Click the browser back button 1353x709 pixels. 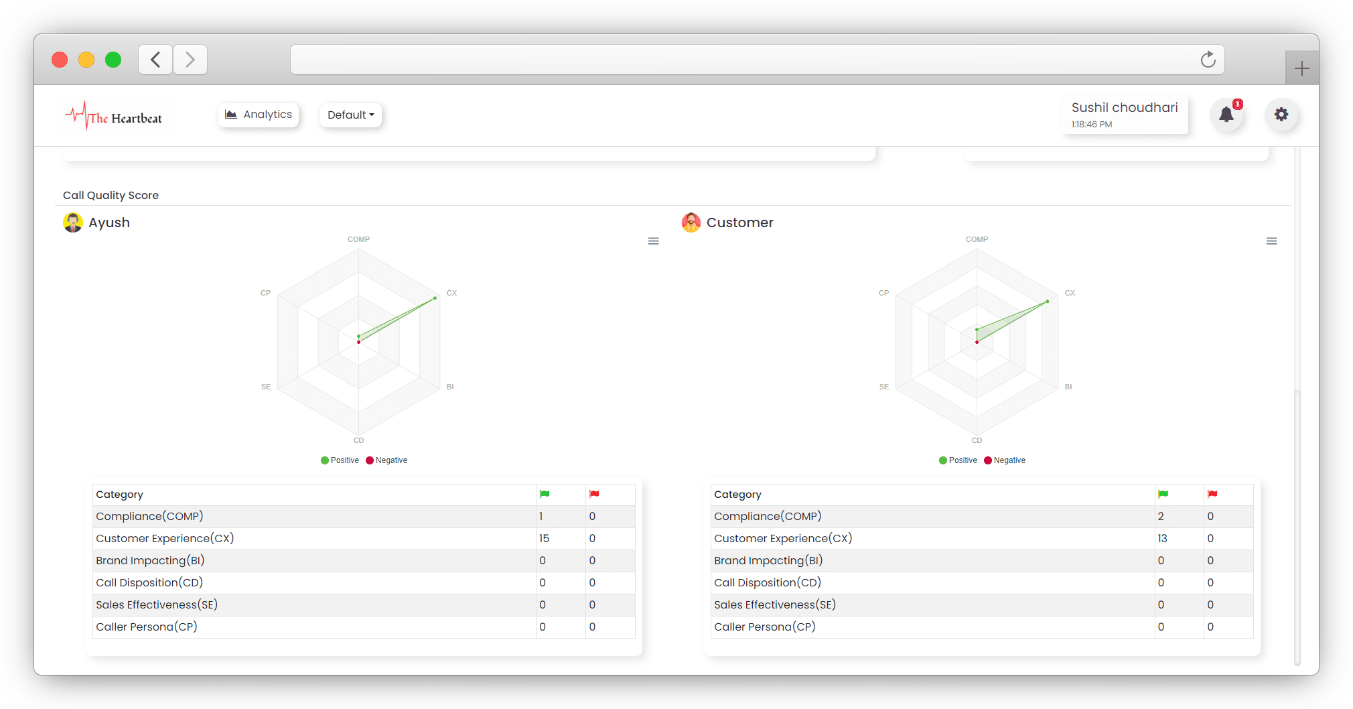pos(155,60)
